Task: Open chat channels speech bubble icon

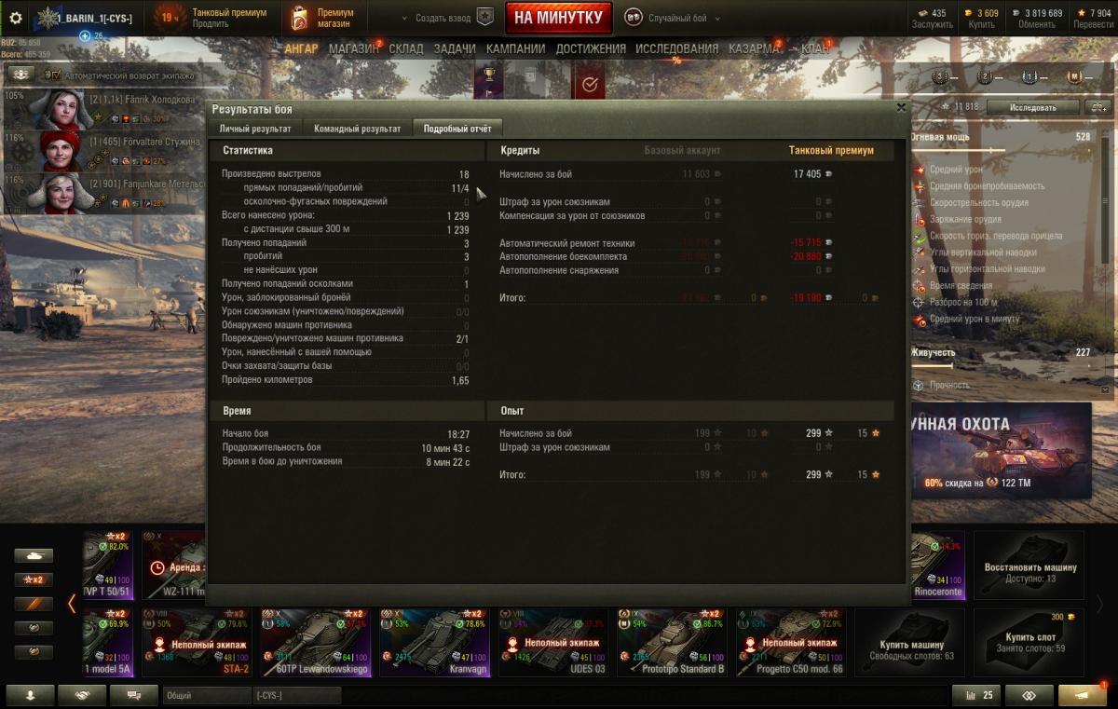Action: click(134, 695)
